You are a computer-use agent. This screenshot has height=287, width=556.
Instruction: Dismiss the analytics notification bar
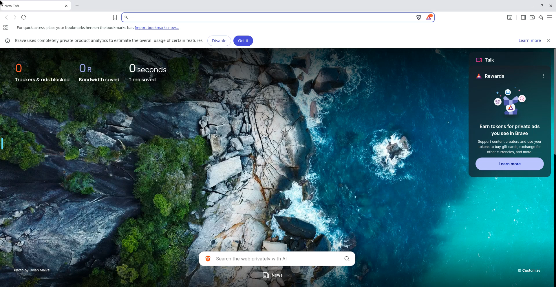coord(548,41)
